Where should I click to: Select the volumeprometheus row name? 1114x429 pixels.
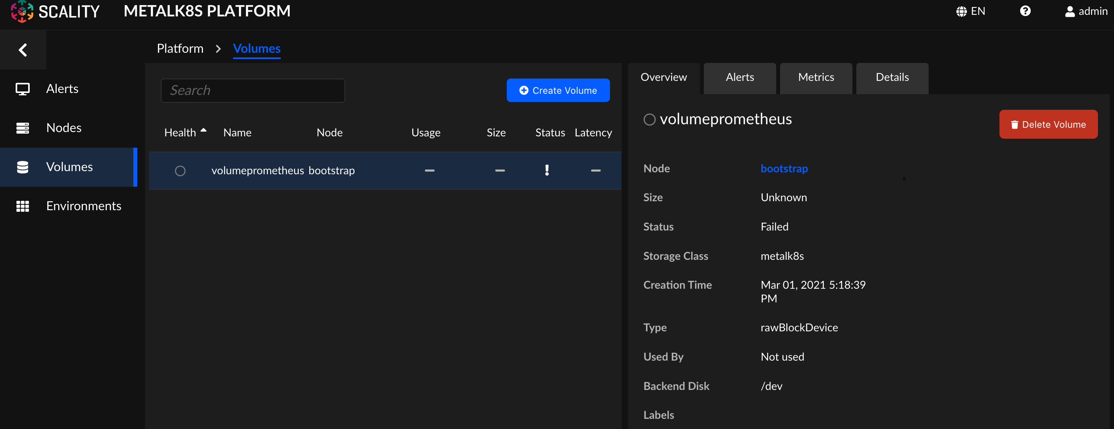pyautogui.click(x=258, y=171)
